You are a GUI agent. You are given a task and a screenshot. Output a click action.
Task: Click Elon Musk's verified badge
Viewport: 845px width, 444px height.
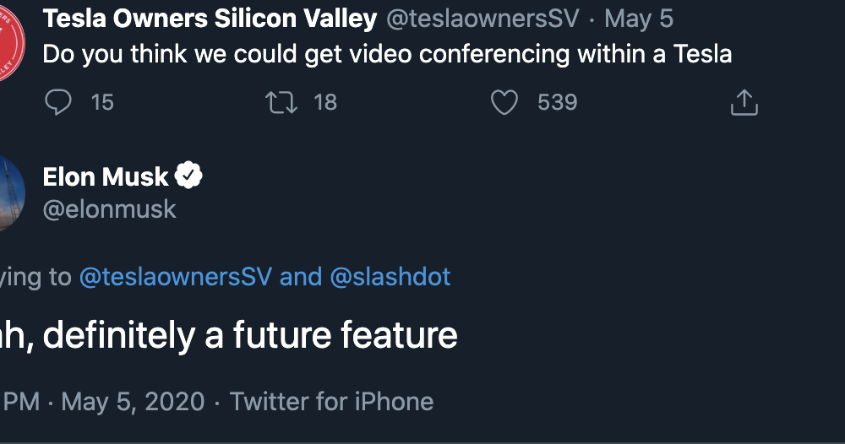coord(188,176)
